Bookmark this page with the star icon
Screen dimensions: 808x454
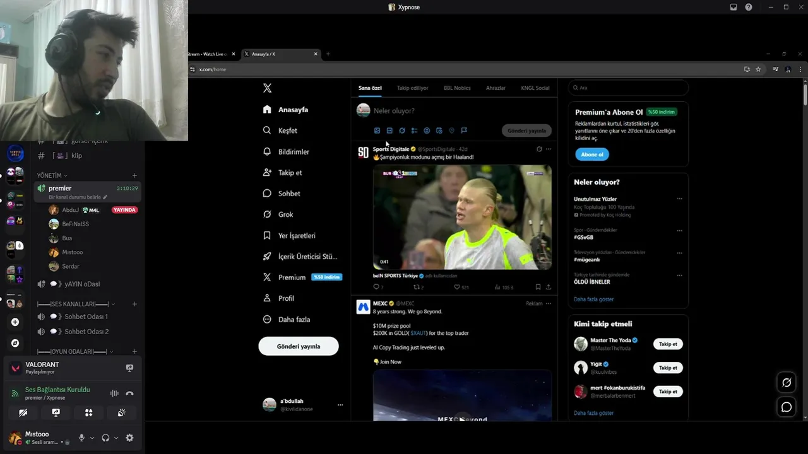click(x=758, y=69)
